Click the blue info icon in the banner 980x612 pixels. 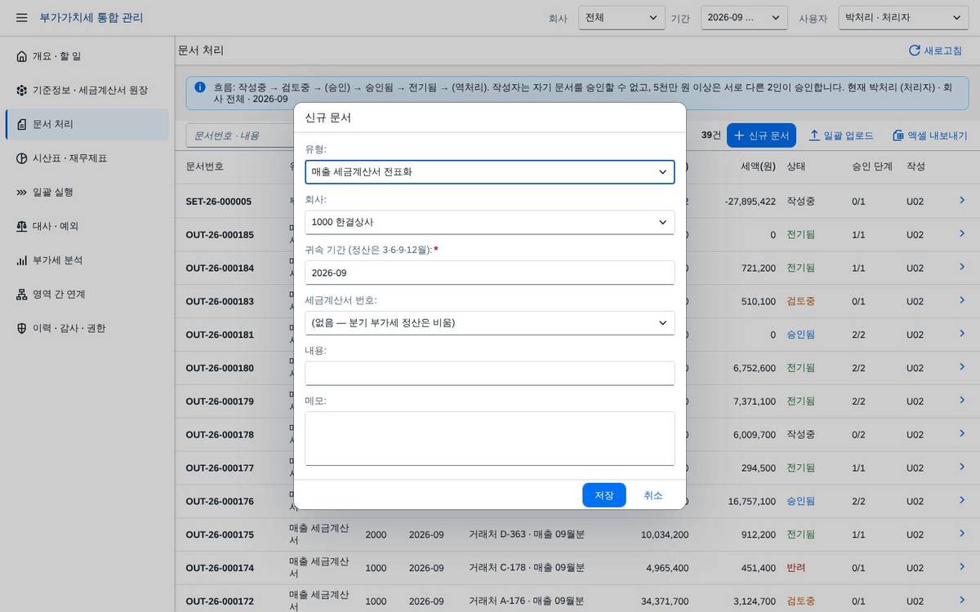click(x=200, y=86)
